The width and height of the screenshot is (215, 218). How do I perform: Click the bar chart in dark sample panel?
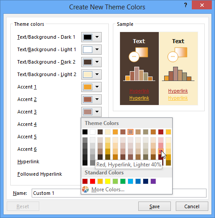click(139, 74)
